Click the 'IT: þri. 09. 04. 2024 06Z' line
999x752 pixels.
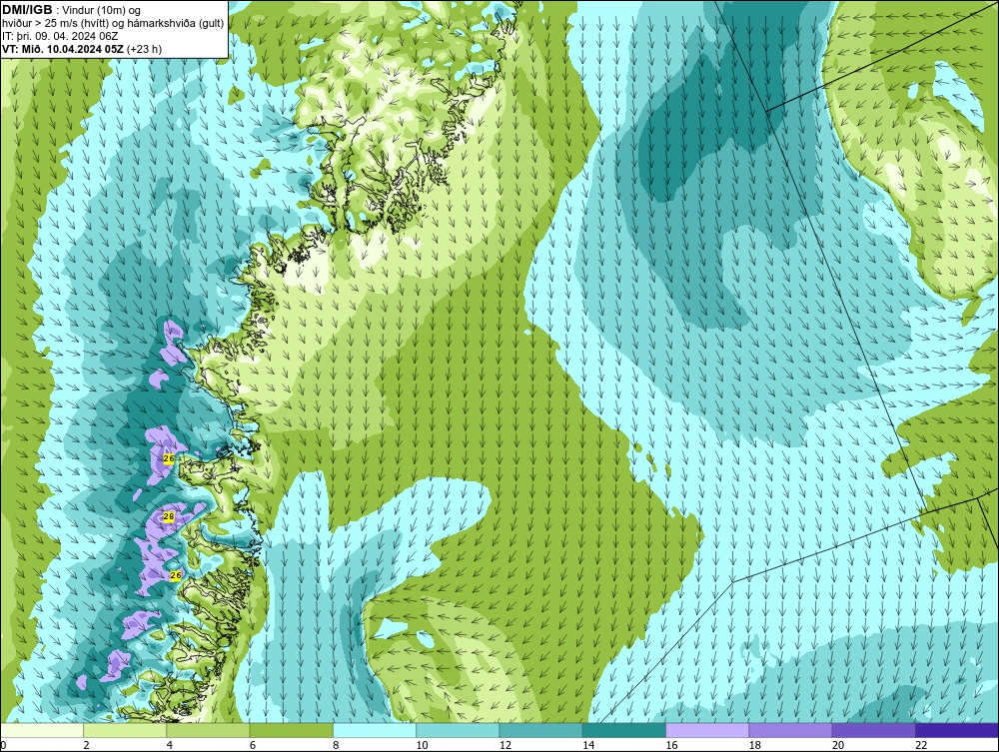(60, 36)
